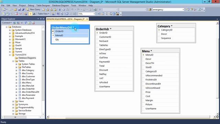Screen dimensions: 220x124
Task: Click the Manage Check Constraints icon
Action: point(114,14)
